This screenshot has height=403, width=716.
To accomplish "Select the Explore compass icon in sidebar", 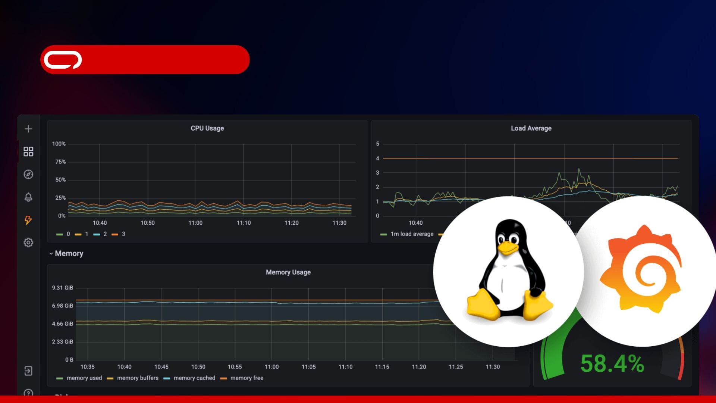I will [28, 174].
